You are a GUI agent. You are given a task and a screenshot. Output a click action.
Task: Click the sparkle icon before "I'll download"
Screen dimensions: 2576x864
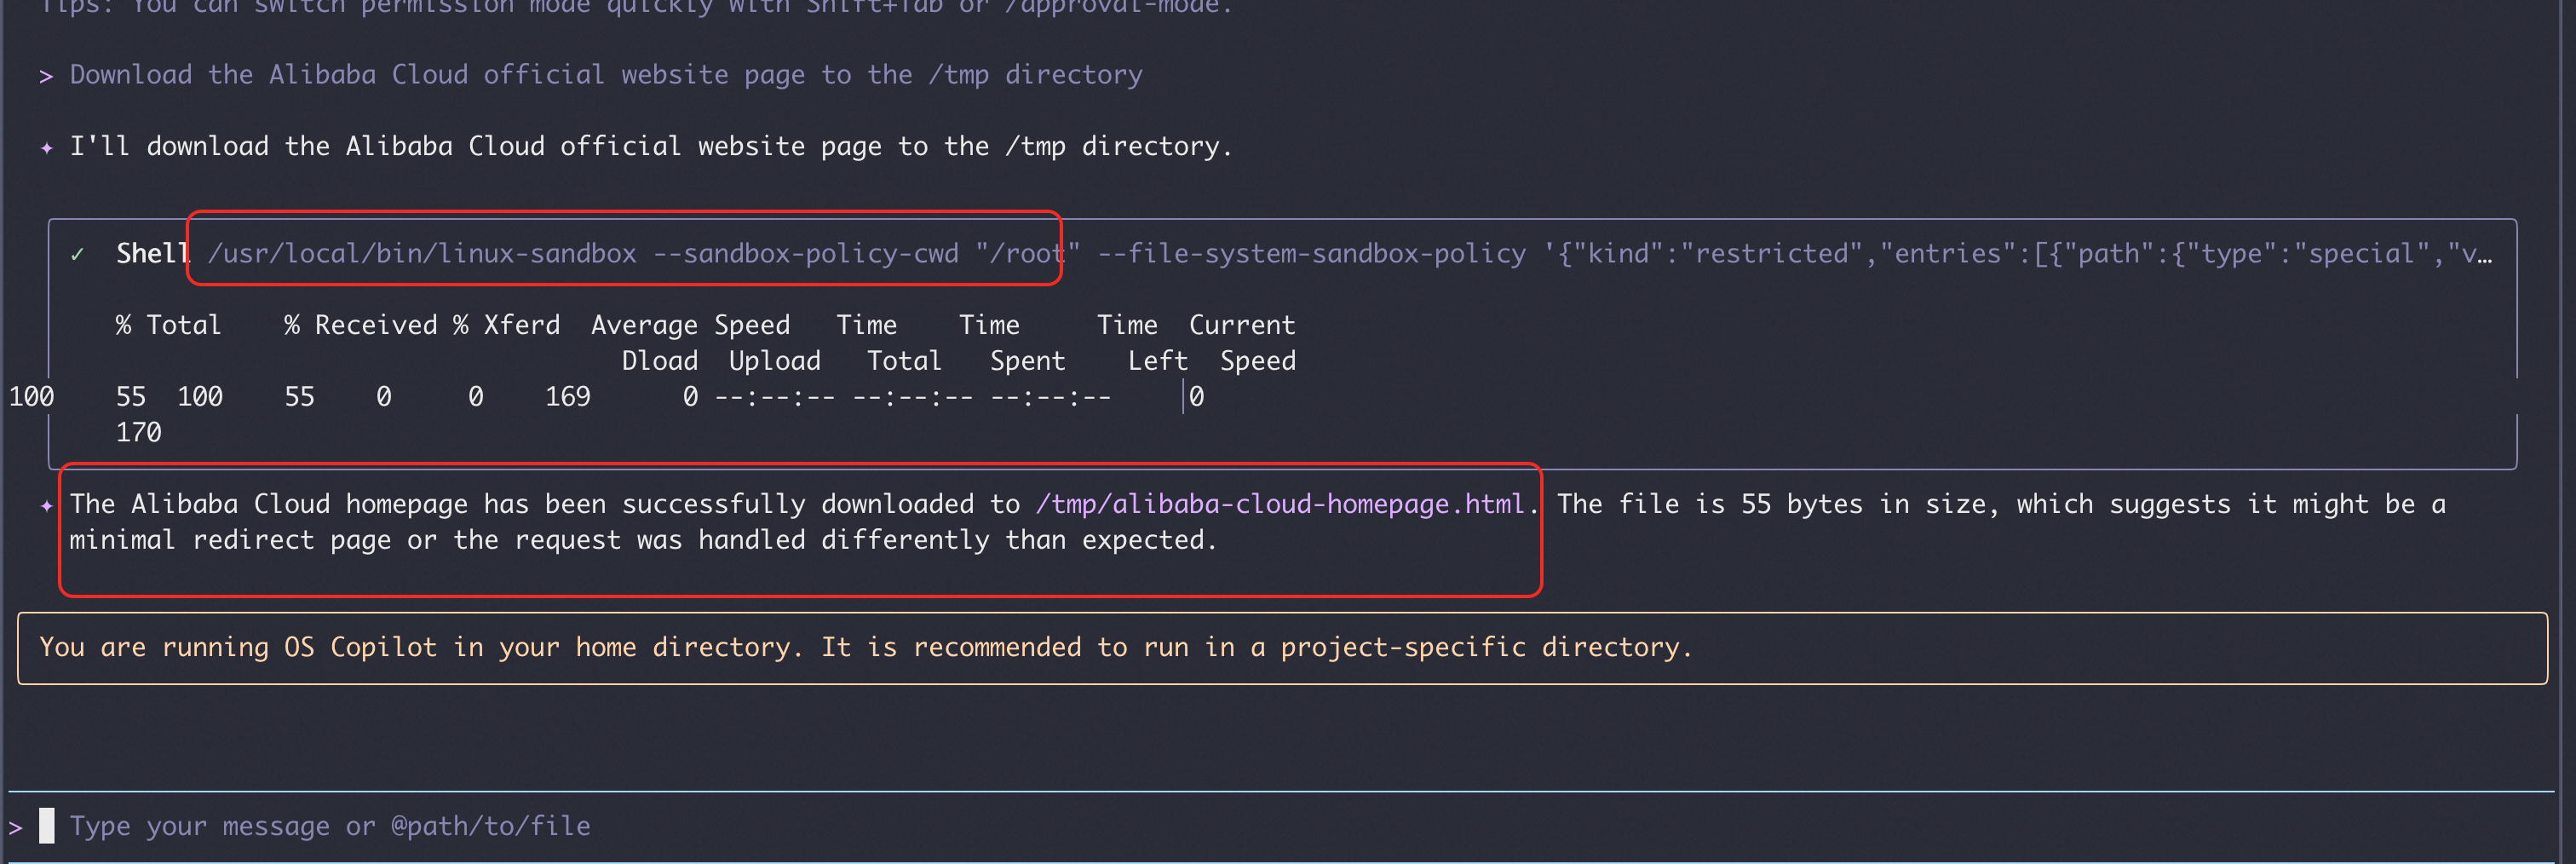coord(46,148)
